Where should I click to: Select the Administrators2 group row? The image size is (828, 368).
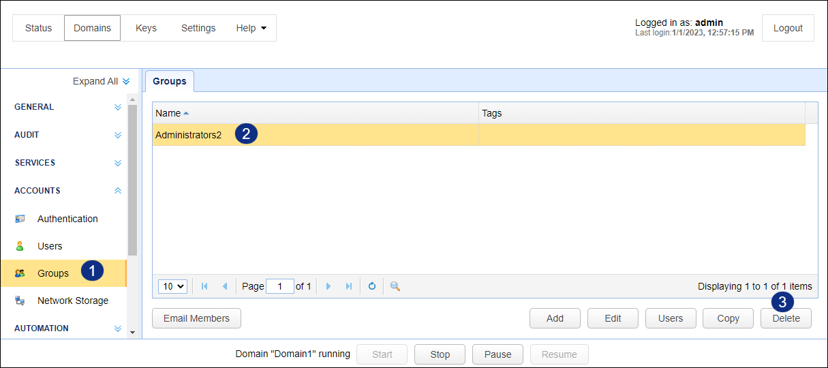479,135
